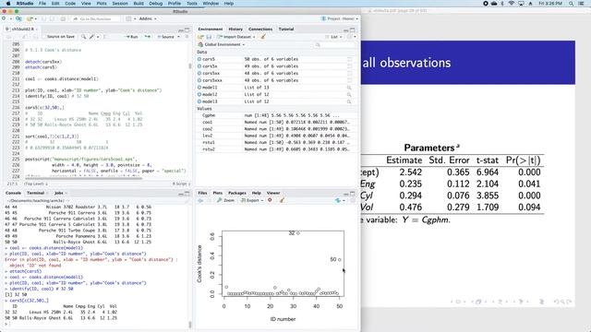Click the Wi-Fi icon in menu bar
Image resolution: width=591 pixels, height=332 pixels.
click(512, 4)
